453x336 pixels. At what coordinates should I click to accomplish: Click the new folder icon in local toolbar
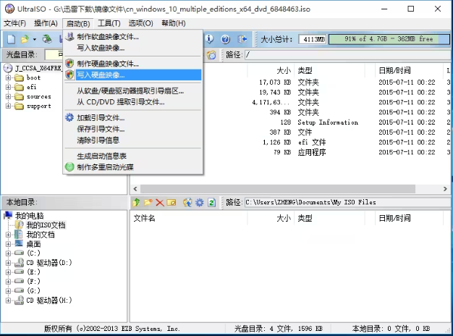click(x=148, y=203)
